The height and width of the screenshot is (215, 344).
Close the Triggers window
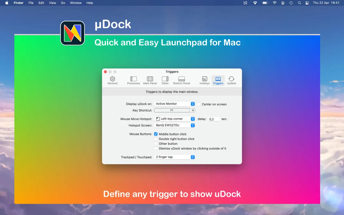click(x=105, y=72)
